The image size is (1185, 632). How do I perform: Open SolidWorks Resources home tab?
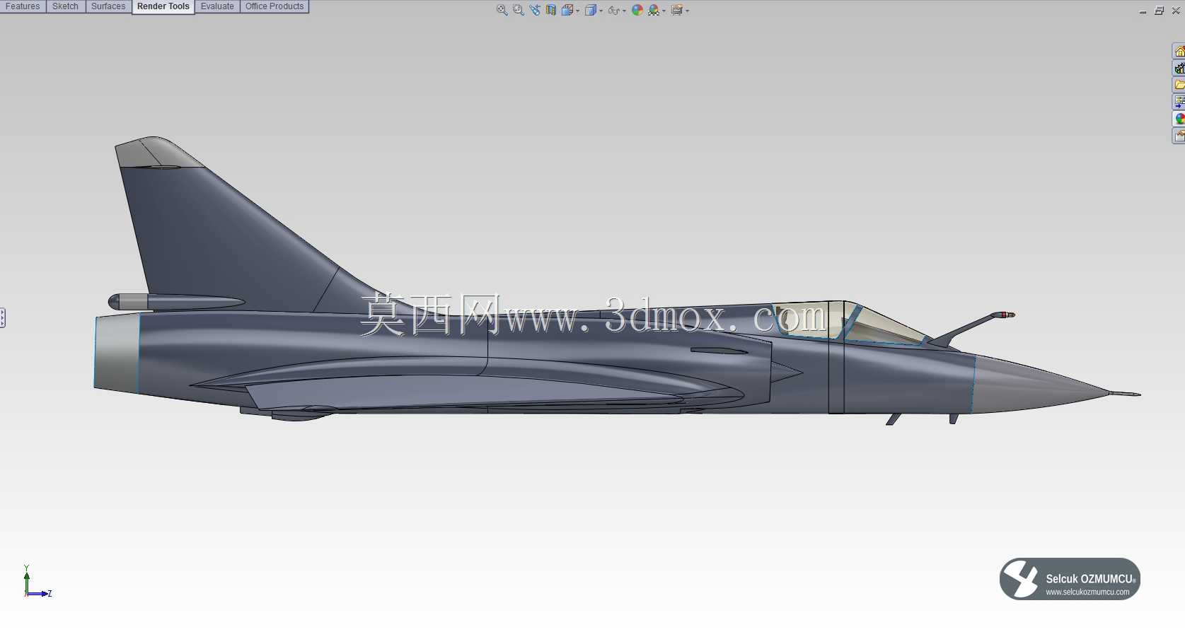pos(1179,51)
